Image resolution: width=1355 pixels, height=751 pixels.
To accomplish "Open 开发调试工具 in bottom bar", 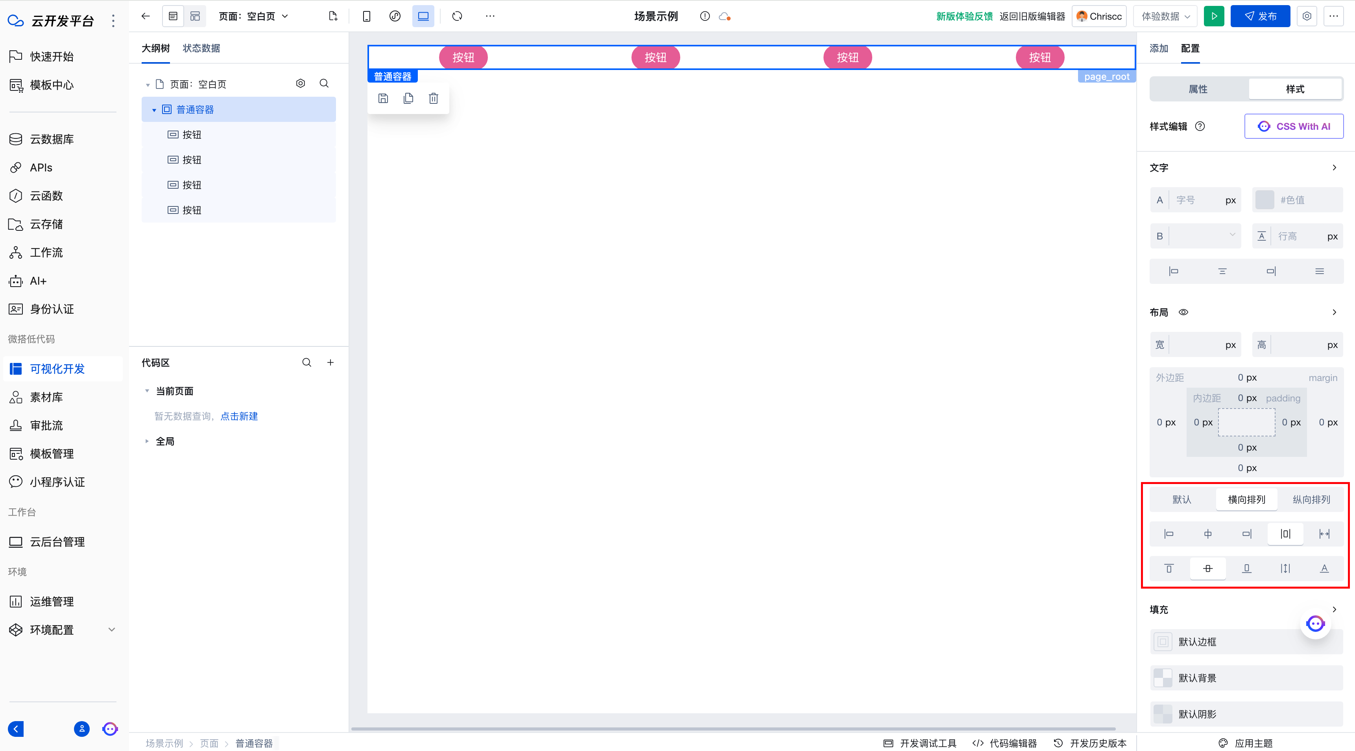I will point(920,743).
